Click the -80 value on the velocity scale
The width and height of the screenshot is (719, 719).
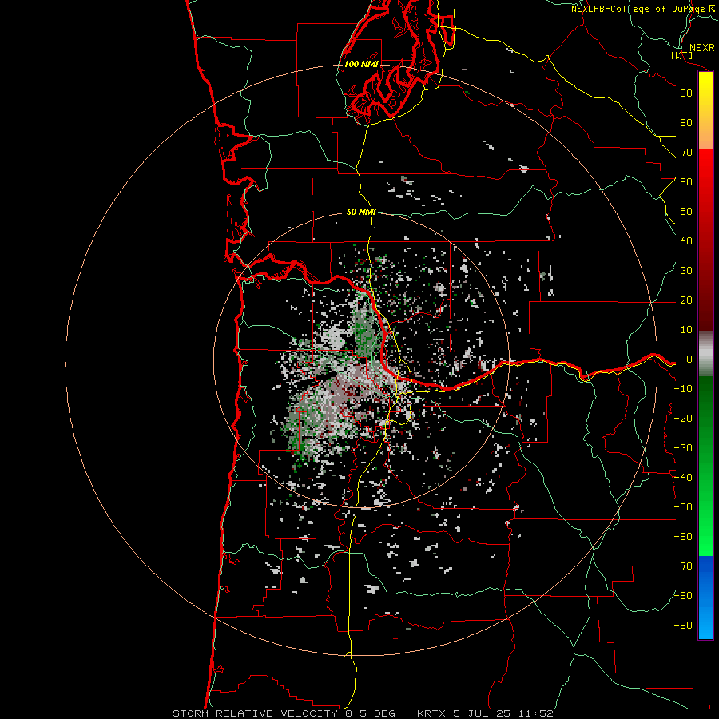click(683, 596)
